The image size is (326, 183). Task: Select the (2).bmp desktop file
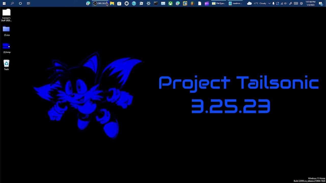(6, 48)
